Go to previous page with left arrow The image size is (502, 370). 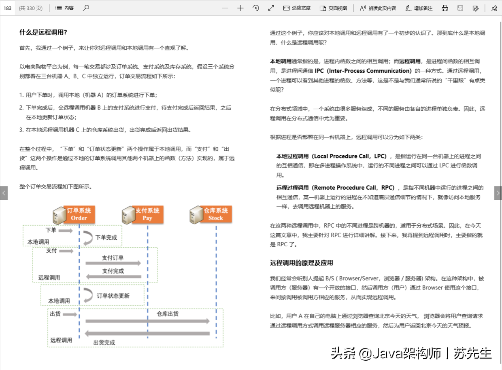(x=4, y=193)
